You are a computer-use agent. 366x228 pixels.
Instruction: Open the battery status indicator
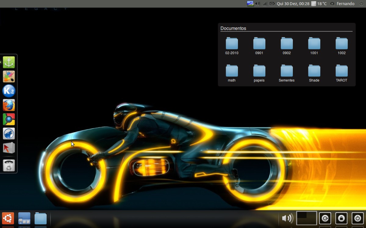pyautogui.click(x=272, y=4)
